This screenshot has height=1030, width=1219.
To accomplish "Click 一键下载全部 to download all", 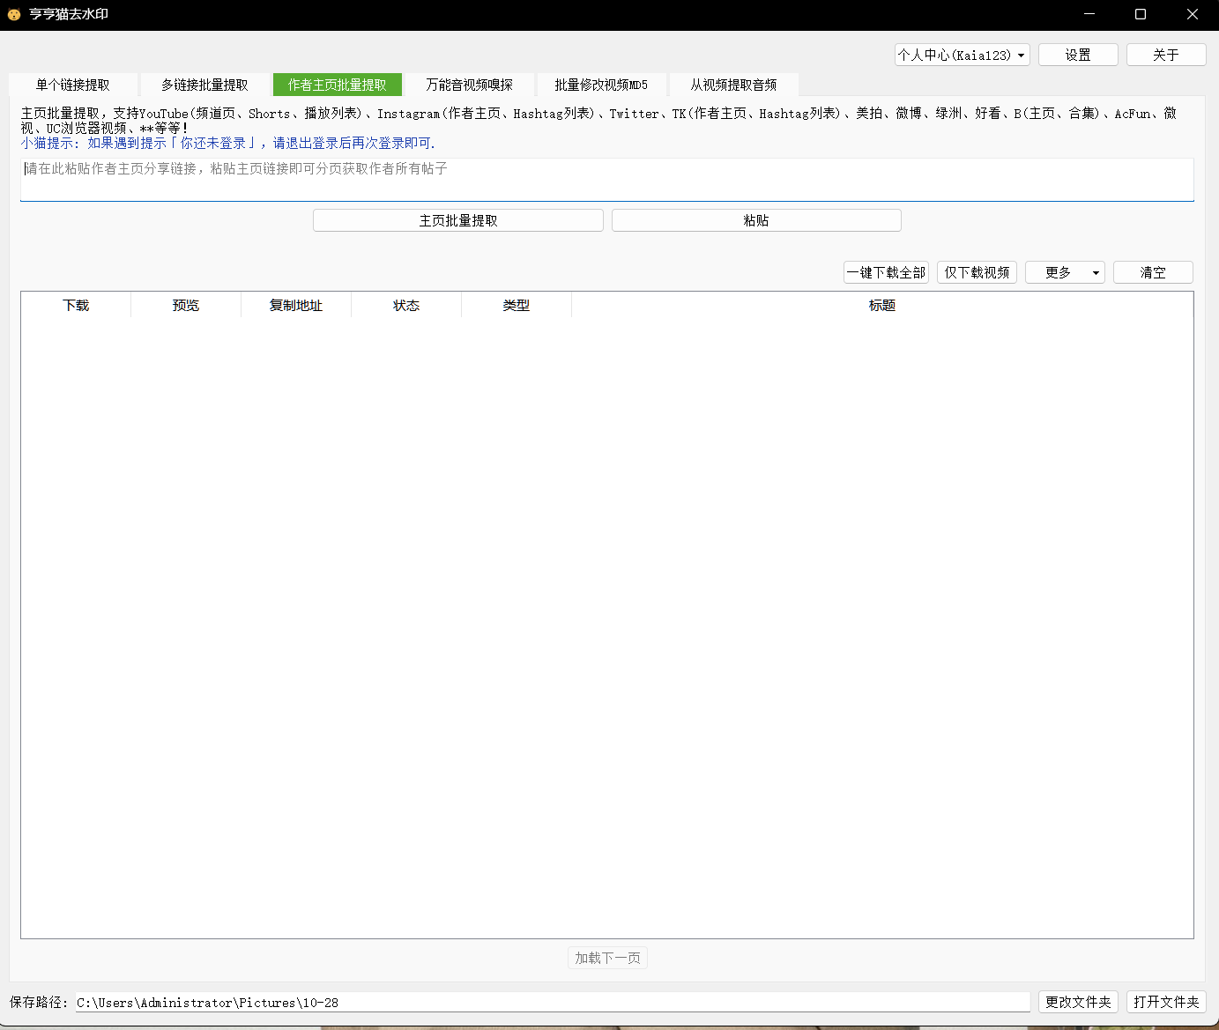I will (x=886, y=272).
